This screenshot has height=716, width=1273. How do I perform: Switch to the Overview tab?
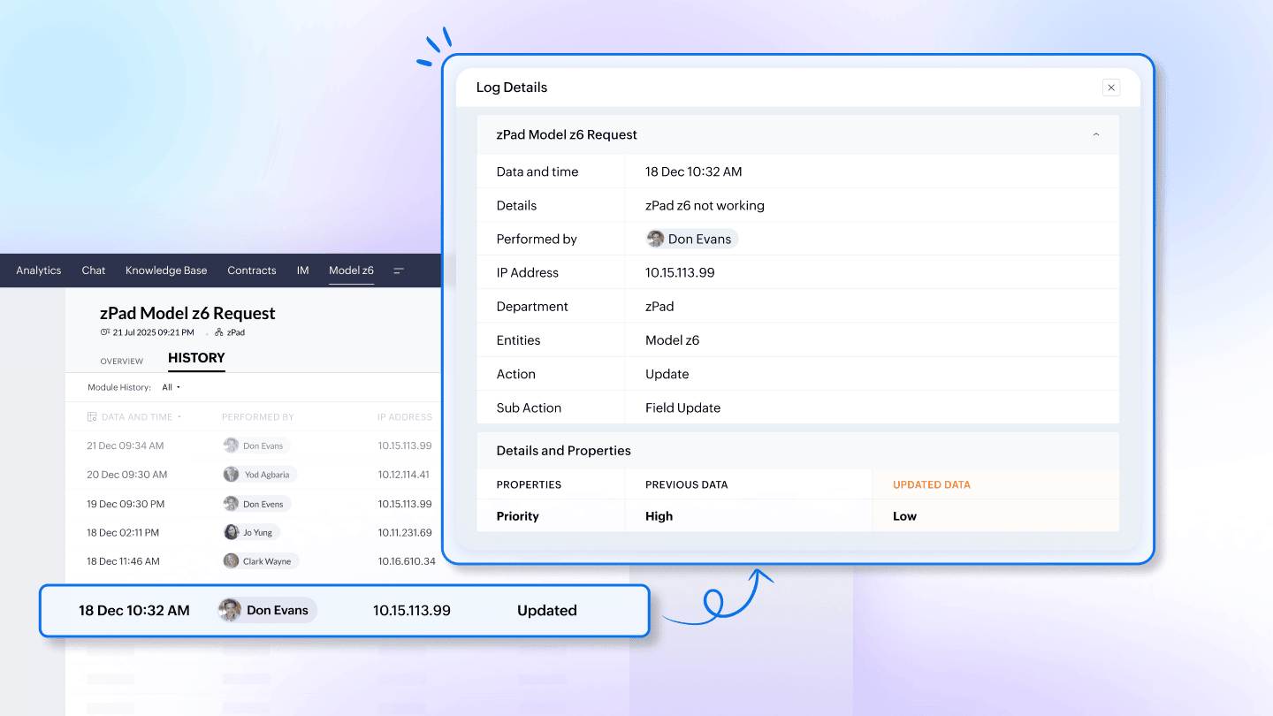click(122, 361)
